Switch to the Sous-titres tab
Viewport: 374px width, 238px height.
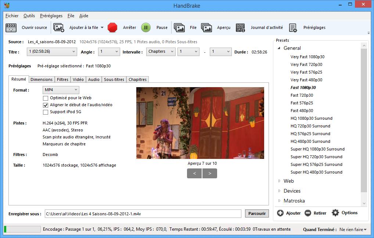pyautogui.click(x=114, y=79)
